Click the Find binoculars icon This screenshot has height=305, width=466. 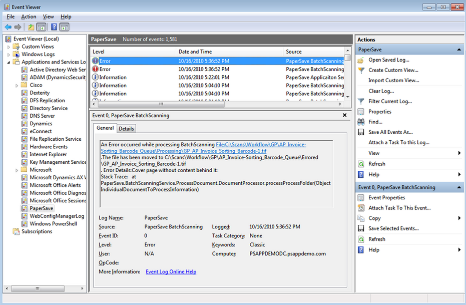[361, 122]
